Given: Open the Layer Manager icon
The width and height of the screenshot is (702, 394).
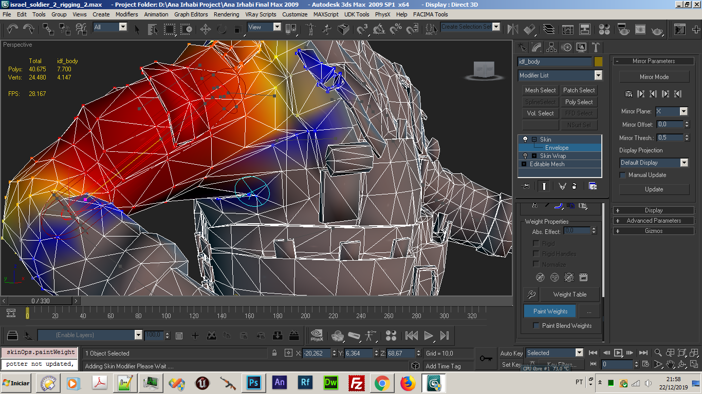Looking at the screenshot, I should (x=548, y=29).
